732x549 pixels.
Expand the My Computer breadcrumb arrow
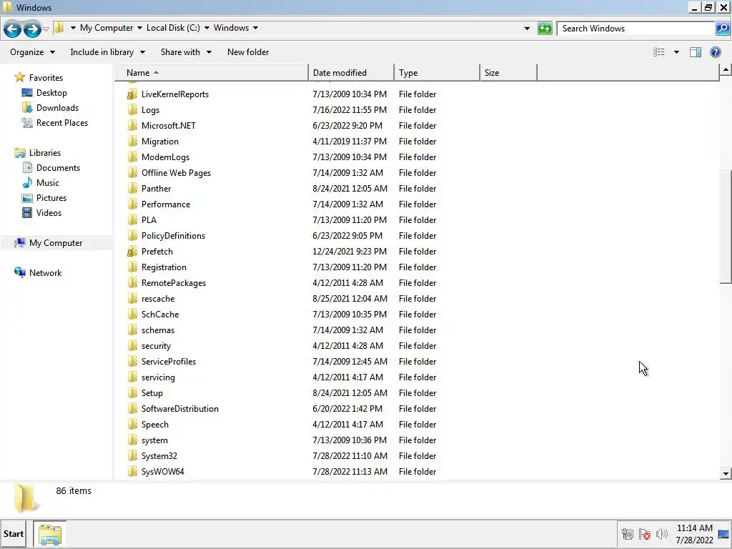click(139, 28)
